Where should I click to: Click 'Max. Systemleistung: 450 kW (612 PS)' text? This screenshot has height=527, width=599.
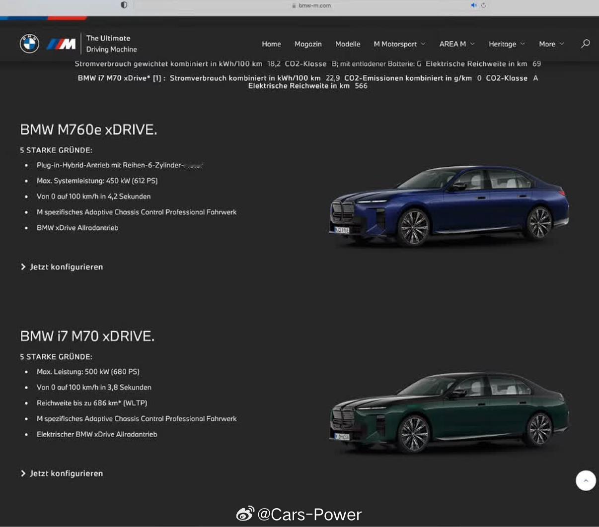[97, 181]
